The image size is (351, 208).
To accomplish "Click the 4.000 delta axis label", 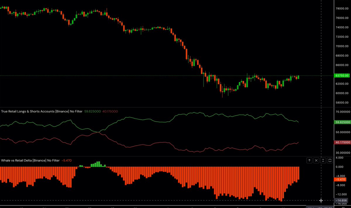I will (x=339, y=158).
